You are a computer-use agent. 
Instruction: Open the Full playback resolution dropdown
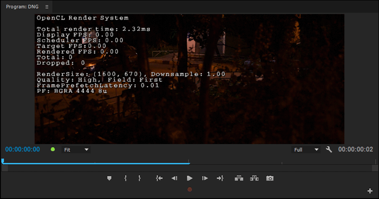(x=306, y=150)
